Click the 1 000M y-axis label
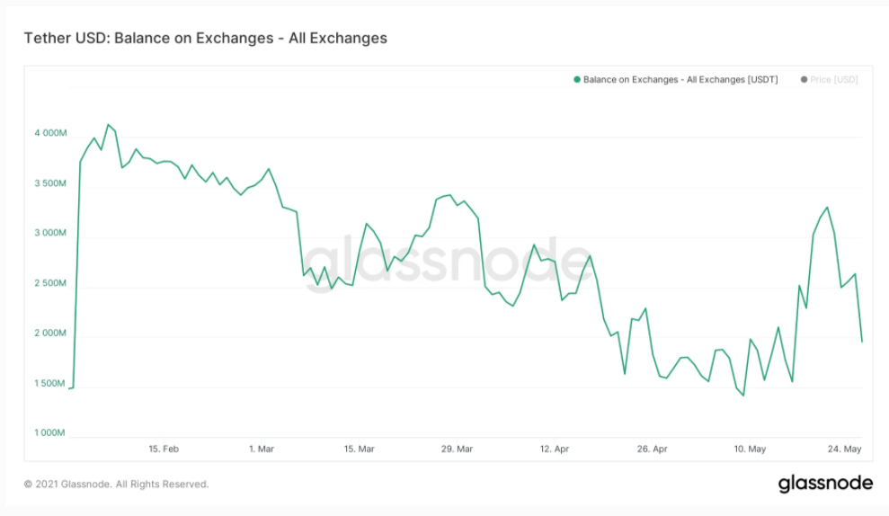Screen dimensions: 889x516 pos(50,432)
